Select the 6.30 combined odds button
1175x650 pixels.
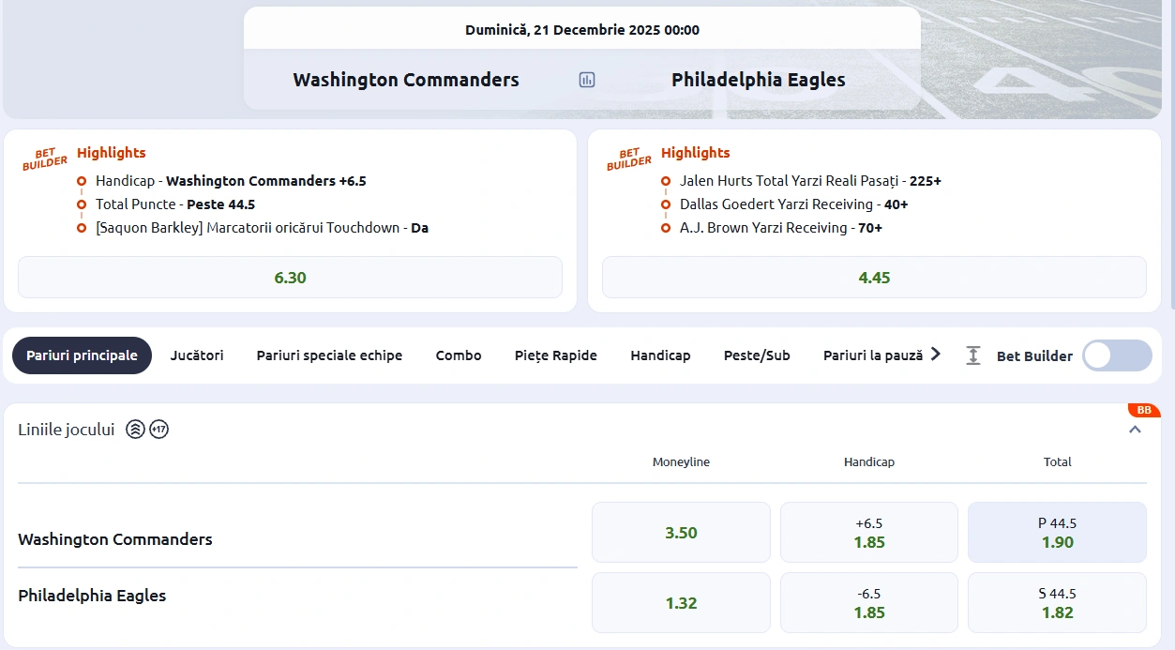click(x=290, y=277)
